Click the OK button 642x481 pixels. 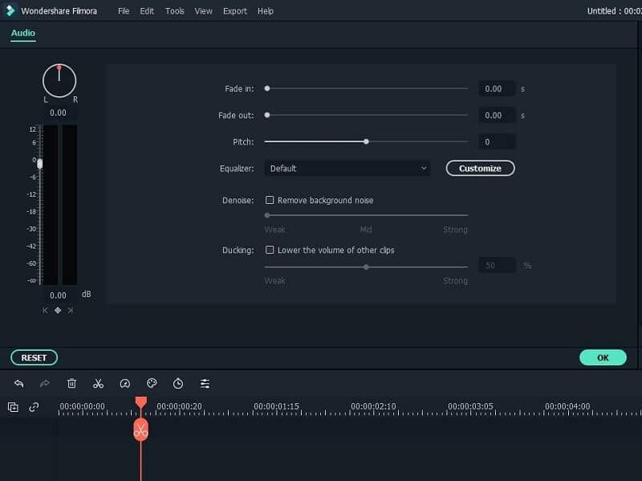click(603, 357)
